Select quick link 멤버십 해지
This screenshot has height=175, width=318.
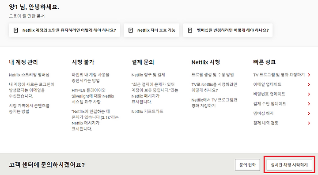click(263, 113)
